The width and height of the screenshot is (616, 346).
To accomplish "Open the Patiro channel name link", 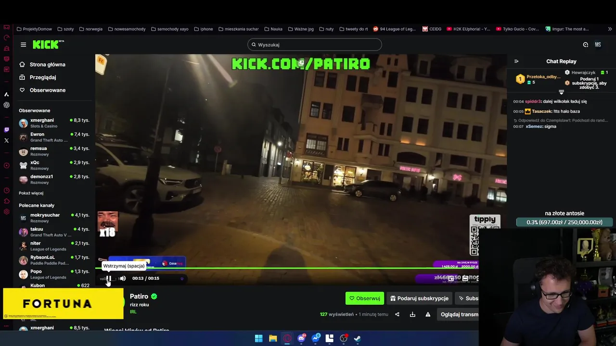I will pyautogui.click(x=139, y=297).
